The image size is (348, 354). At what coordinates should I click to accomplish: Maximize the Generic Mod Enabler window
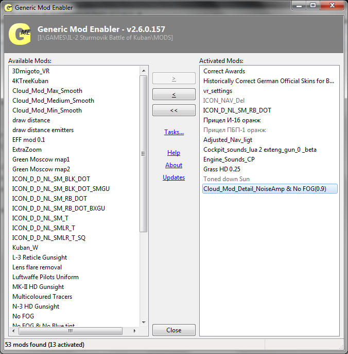[x=313, y=6]
